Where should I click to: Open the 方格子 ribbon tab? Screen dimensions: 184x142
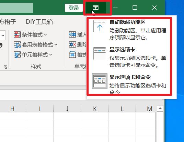pos(8,22)
